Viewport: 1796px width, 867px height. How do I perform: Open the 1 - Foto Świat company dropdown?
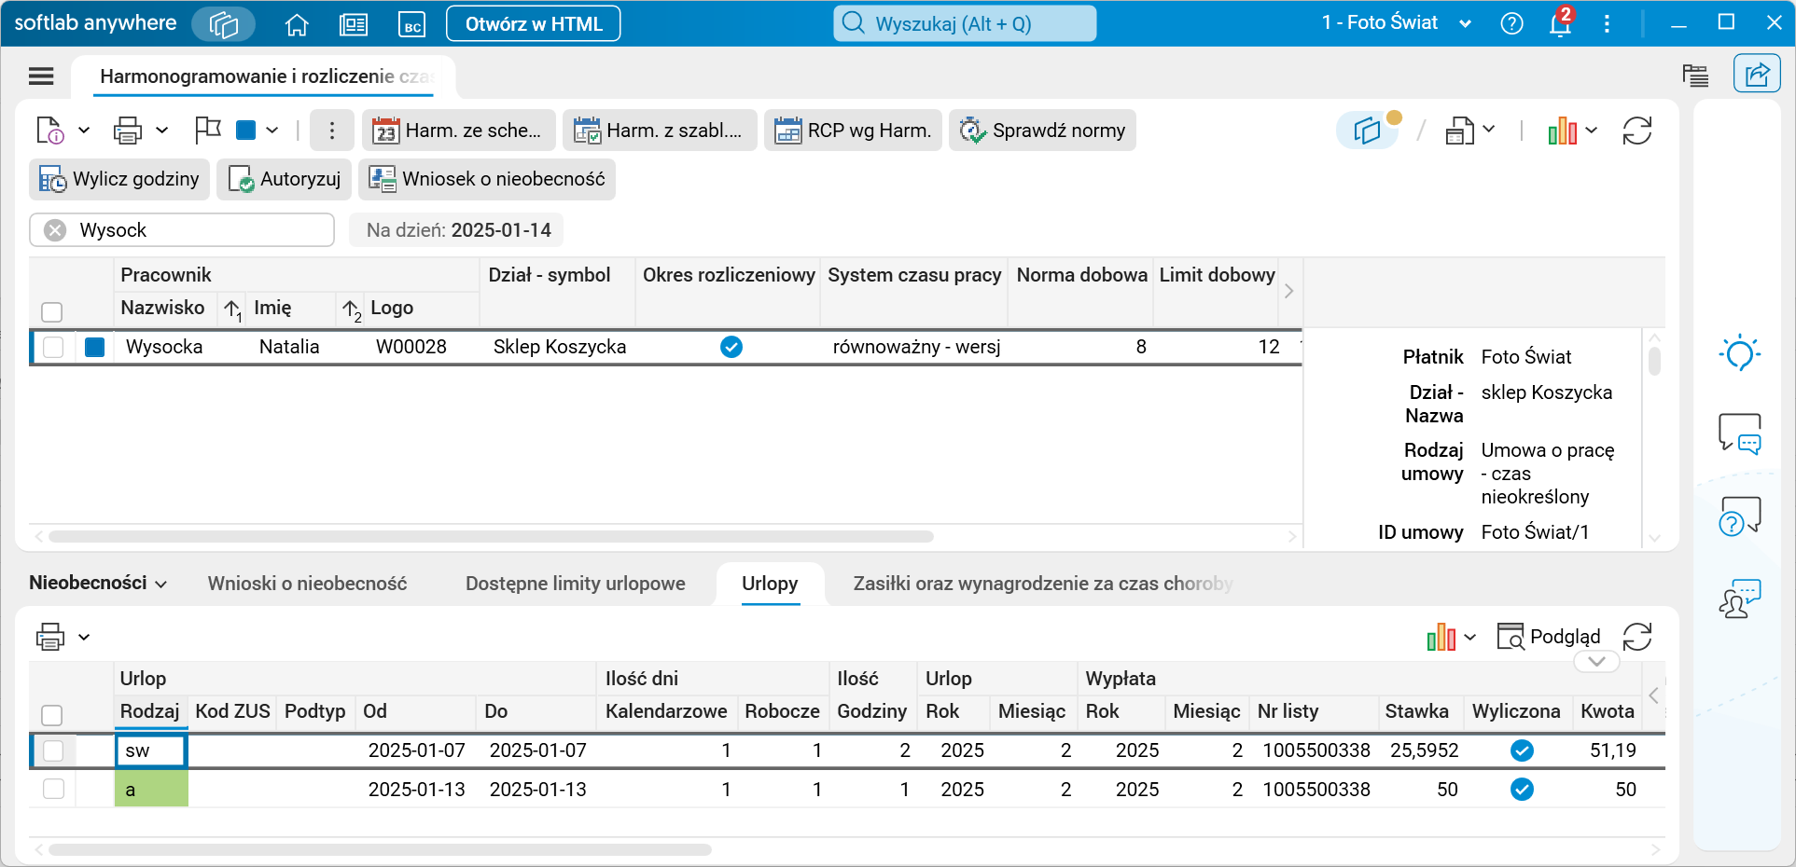click(1396, 23)
